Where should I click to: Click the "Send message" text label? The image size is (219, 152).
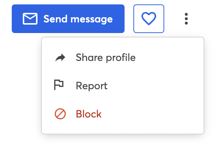click(x=78, y=19)
